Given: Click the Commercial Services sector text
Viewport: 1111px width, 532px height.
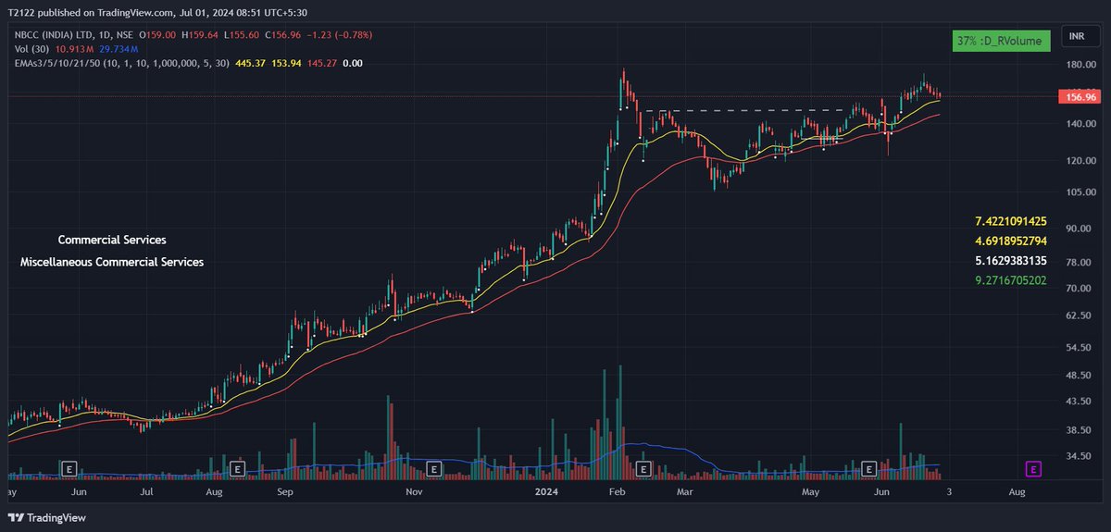Looking at the screenshot, I should click(x=112, y=240).
